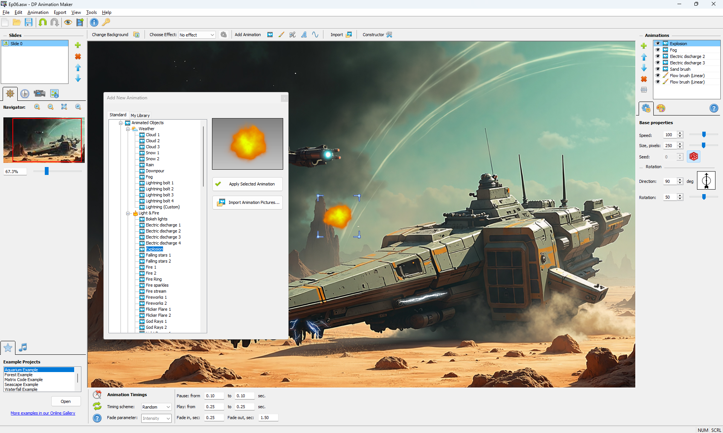Click Apply Selected Animation button
This screenshot has width=723, height=433.
click(247, 184)
